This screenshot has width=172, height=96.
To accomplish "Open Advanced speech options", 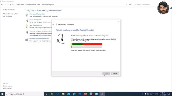I will (x=10, y=14).
